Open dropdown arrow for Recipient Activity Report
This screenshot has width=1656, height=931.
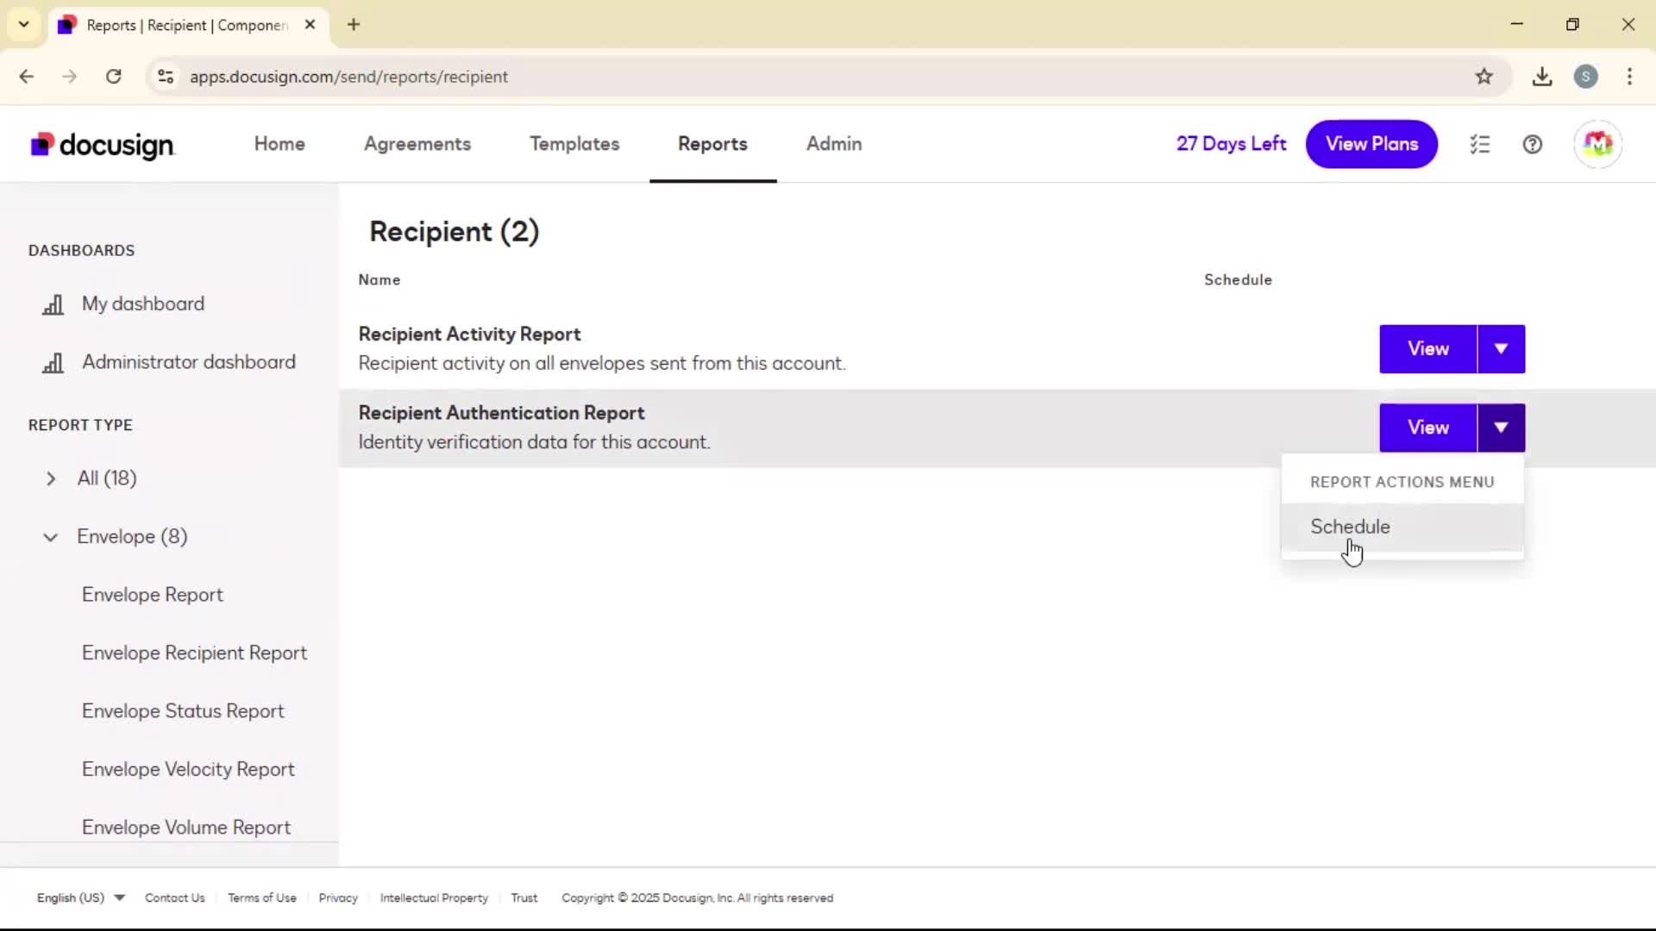pos(1502,349)
